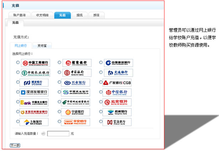
Task: Select the blue 充值 tab
Action: pyautogui.click(x=62, y=15)
